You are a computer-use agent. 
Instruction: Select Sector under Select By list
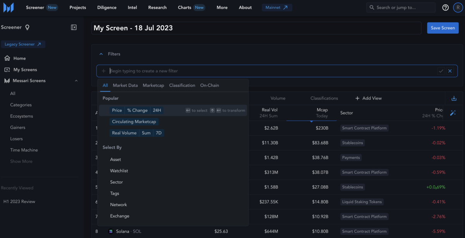tap(116, 182)
